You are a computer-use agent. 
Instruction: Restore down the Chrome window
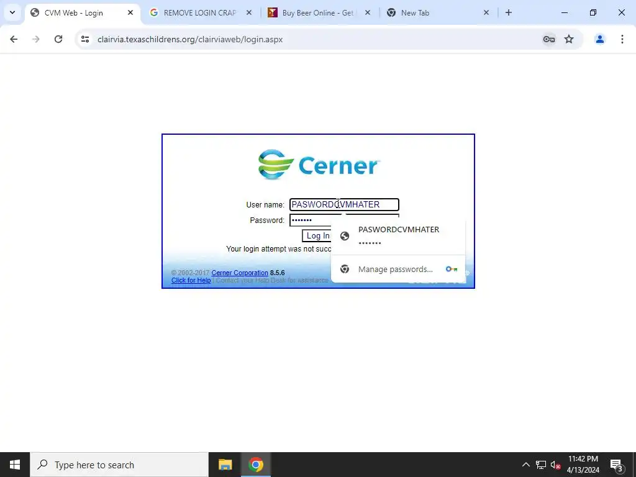coord(593,12)
